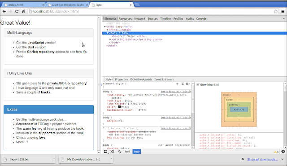Click the content box 430 × 576 metrics
The image size is (287, 166).
[x=239, y=109]
